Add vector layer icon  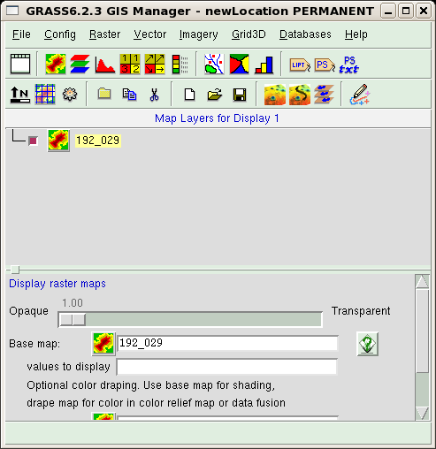[x=214, y=64]
